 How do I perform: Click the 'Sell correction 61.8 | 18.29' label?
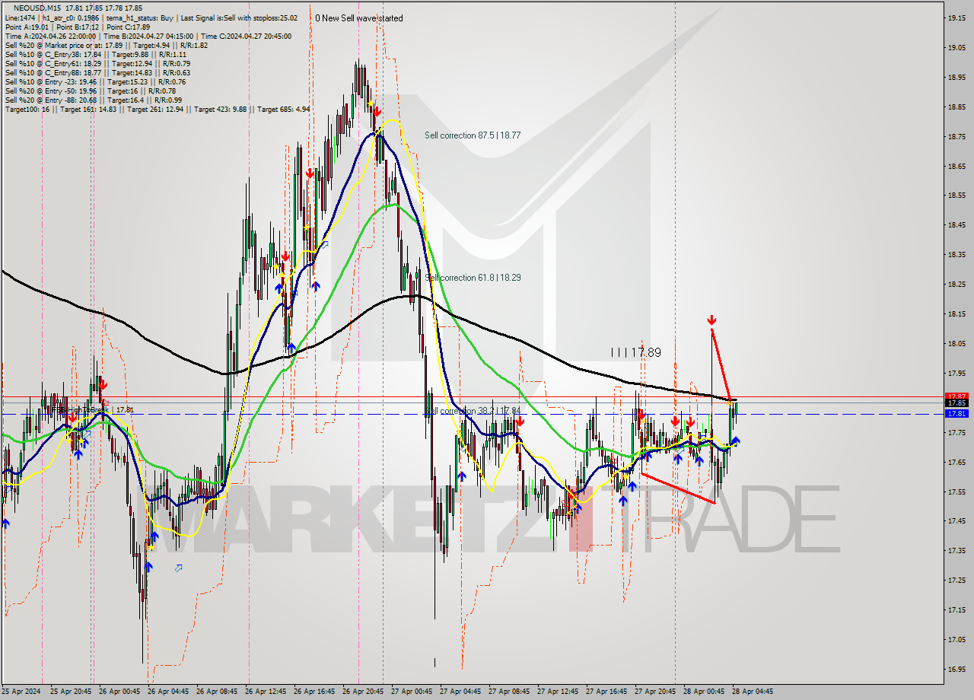pos(473,278)
